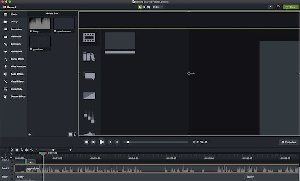Zoom in timeline with plus button
Screen dimensions: 300x181
71,150
